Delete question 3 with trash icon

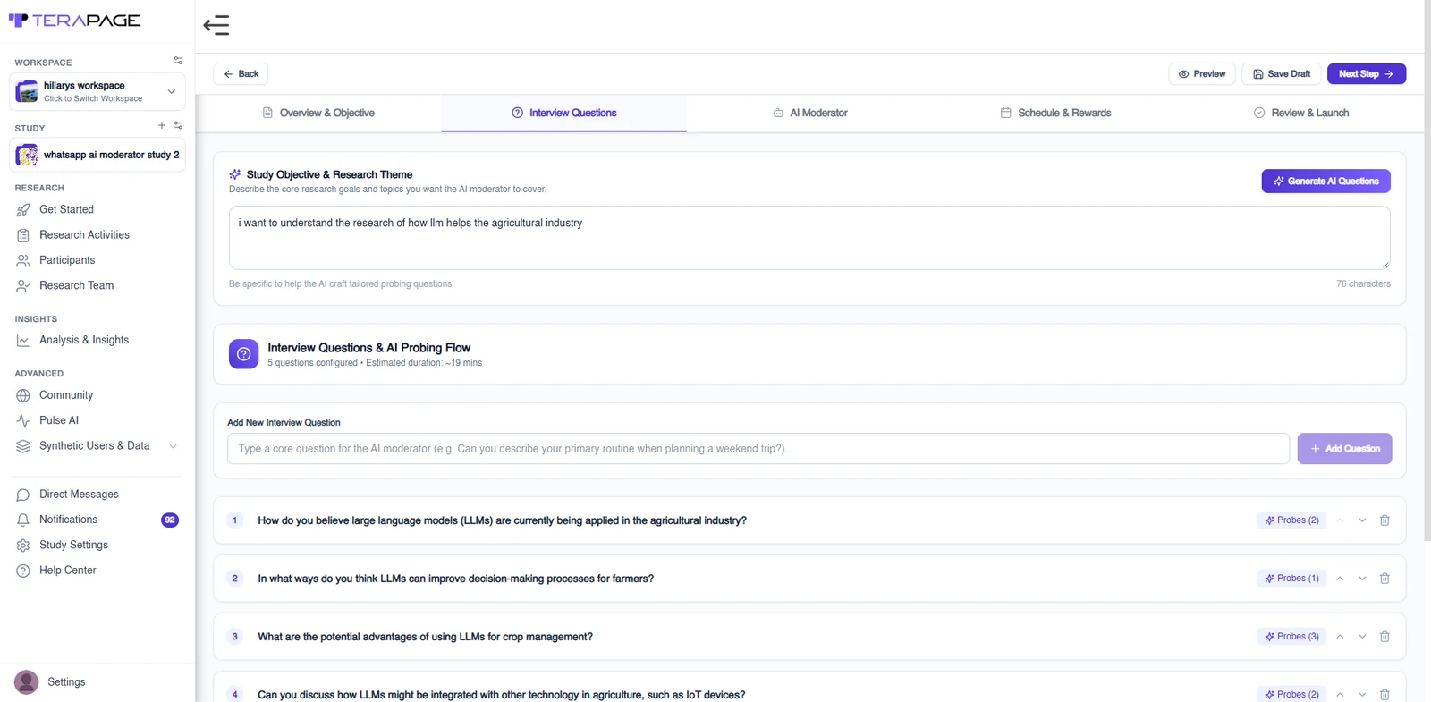[x=1384, y=637]
